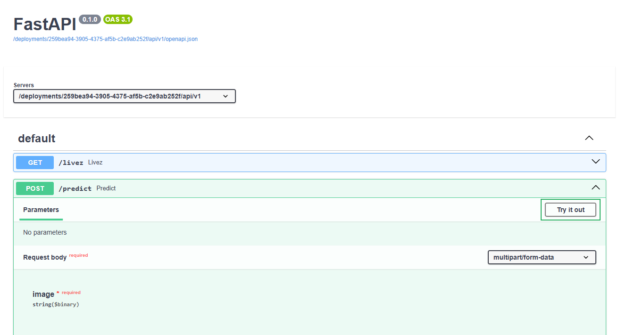The width and height of the screenshot is (618, 335).
Task: Click the OAS 3.1 badge
Action: click(118, 19)
